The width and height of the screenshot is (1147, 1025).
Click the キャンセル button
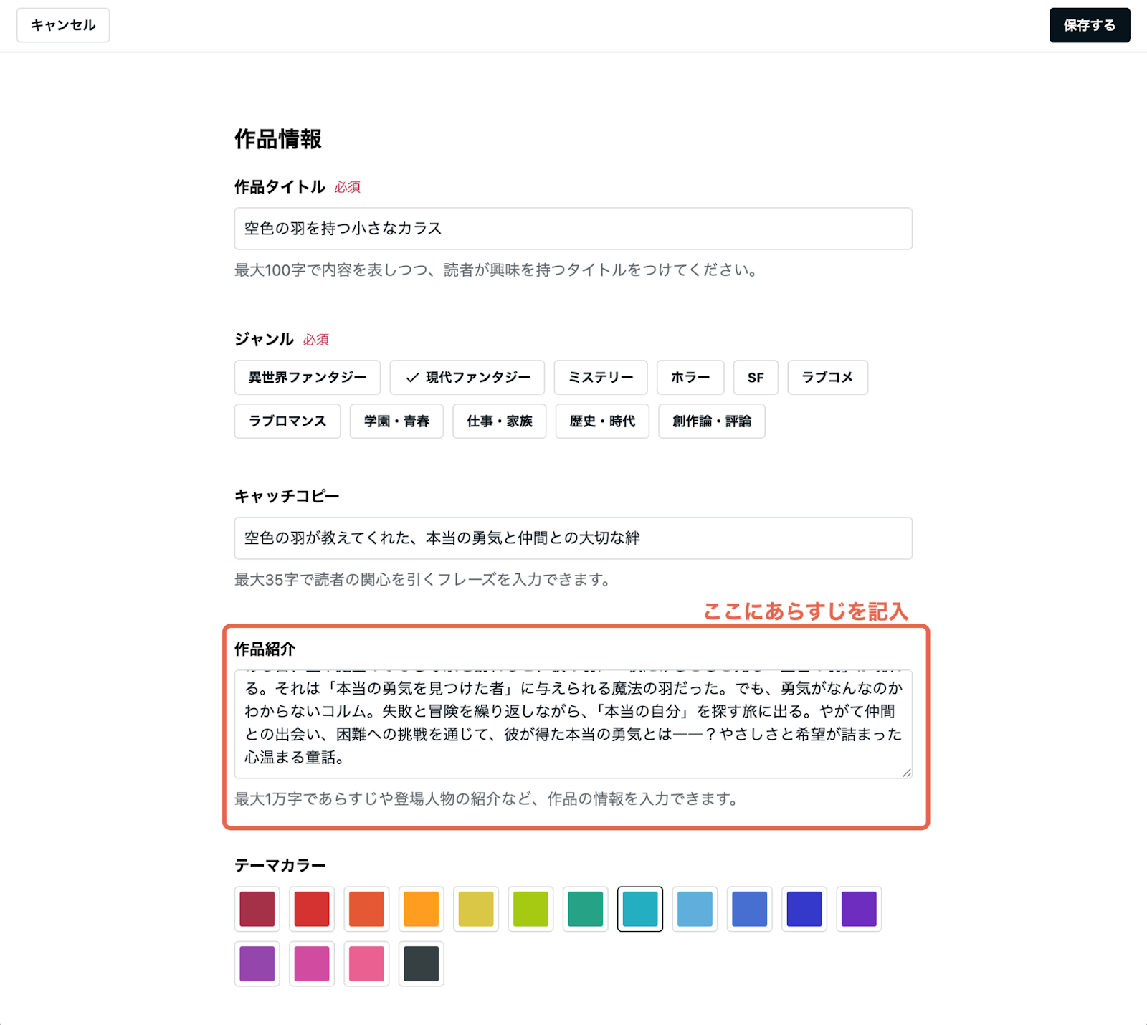(63, 25)
